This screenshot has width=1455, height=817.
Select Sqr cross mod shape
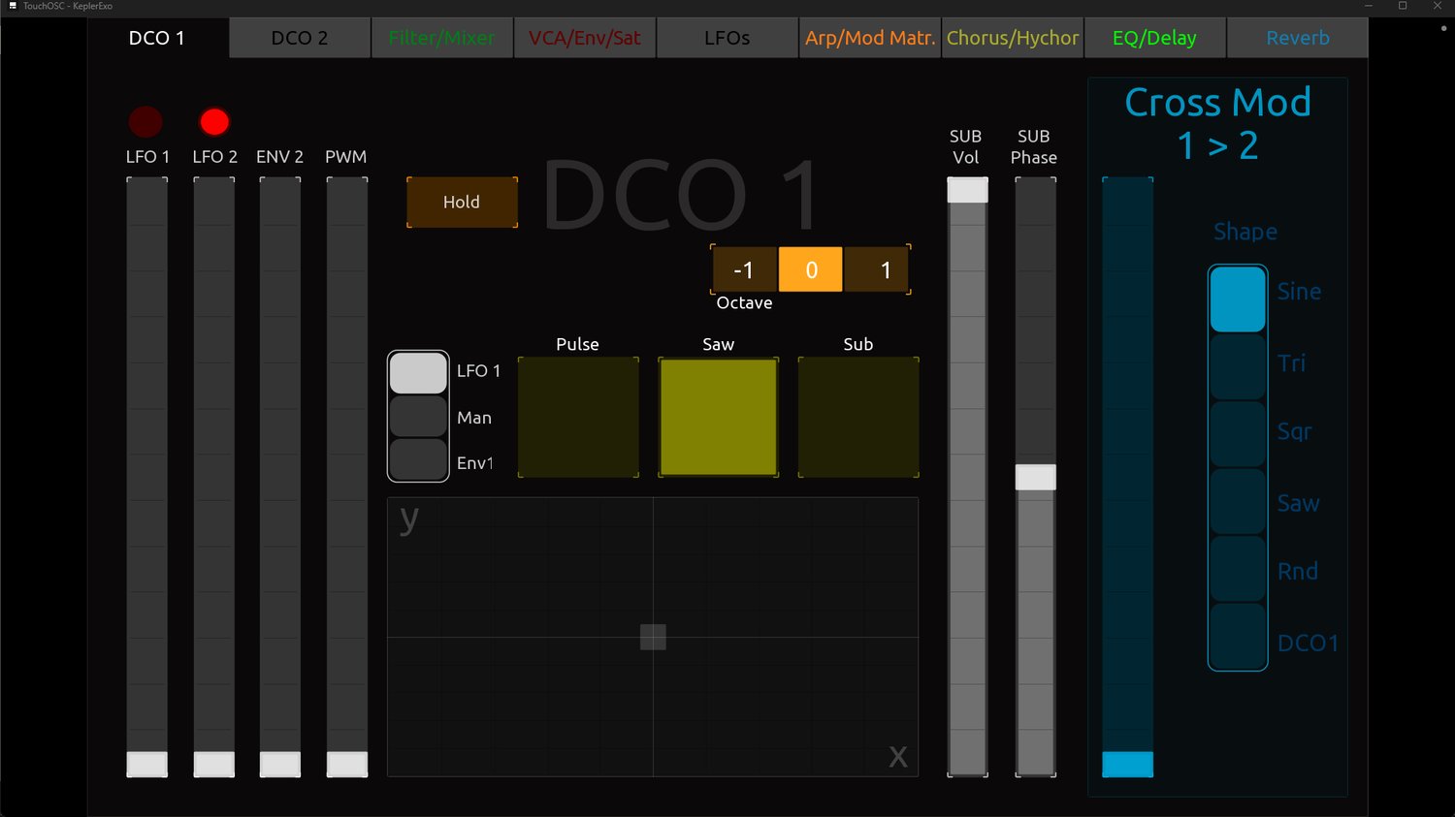1238,434
